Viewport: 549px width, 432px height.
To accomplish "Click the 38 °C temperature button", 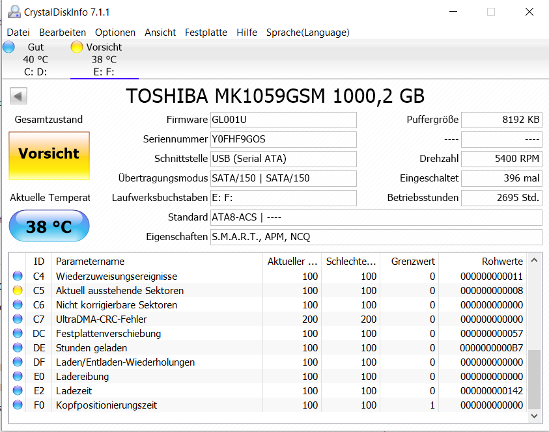I will [49, 226].
